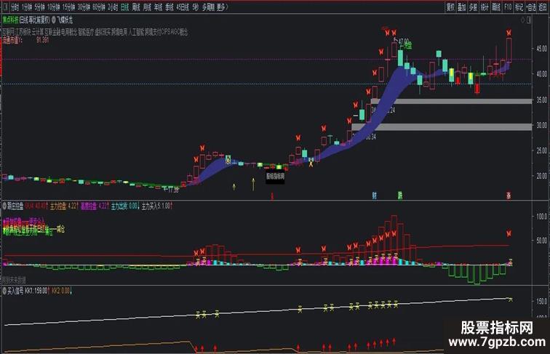
Task: Click the 跟庄控盘 indicator label
Action: click(15, 206)
